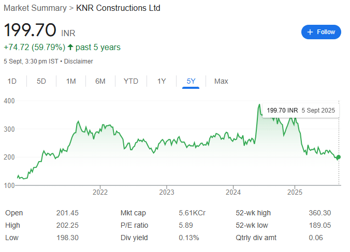Screen dimensions: 350x252
Task: Click the INR currency label beside price
Action: tap(68, 33)
